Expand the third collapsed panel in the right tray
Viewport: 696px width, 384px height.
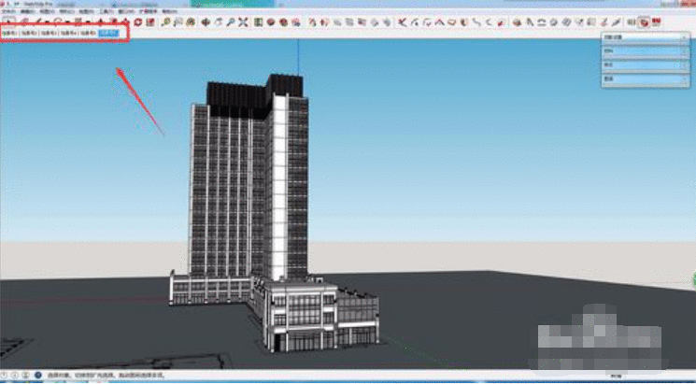pyautogui.click(x=645, y=65)
